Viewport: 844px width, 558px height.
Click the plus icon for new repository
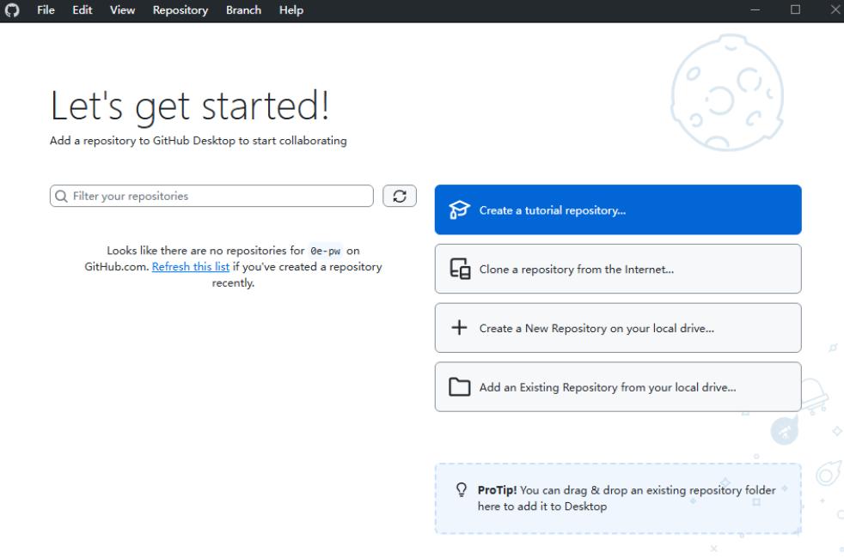[460, 328]
